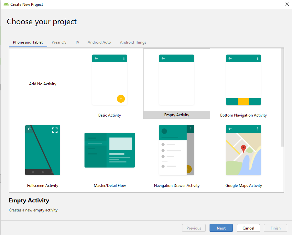Screen dimensions: 292x235
Task: Open the Wear OS tab
Action: pos(59,42)
